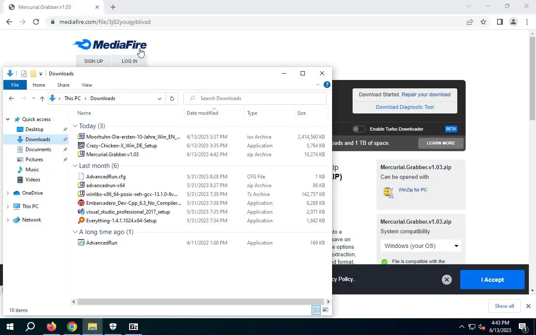The image size is (536, 335).
Task: Refresh the Downloads folder view
Action: pyautogui.click(x=172, y=98)
